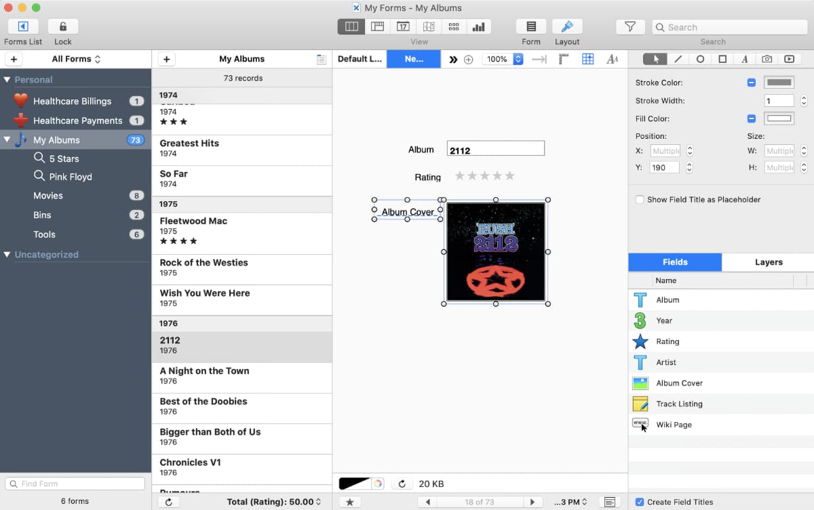
Task: Click the Fill Color swatch
Action: pos(779,119)
